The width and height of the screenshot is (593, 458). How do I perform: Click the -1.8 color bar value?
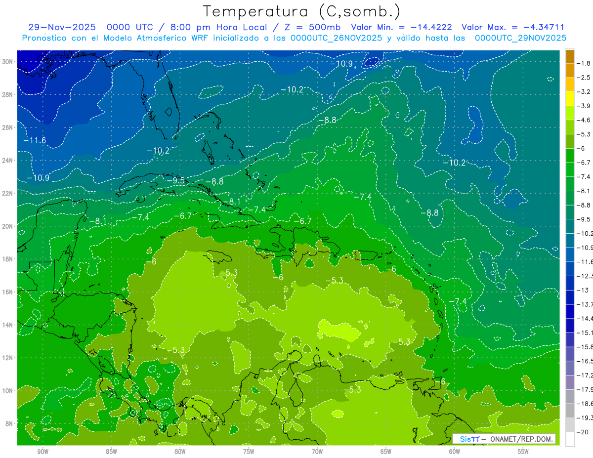[x=585, y=63]
